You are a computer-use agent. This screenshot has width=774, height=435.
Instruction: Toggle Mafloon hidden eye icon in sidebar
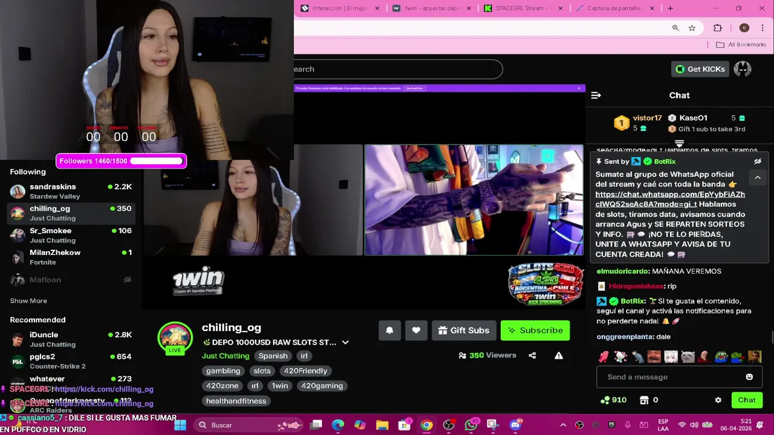127,280
